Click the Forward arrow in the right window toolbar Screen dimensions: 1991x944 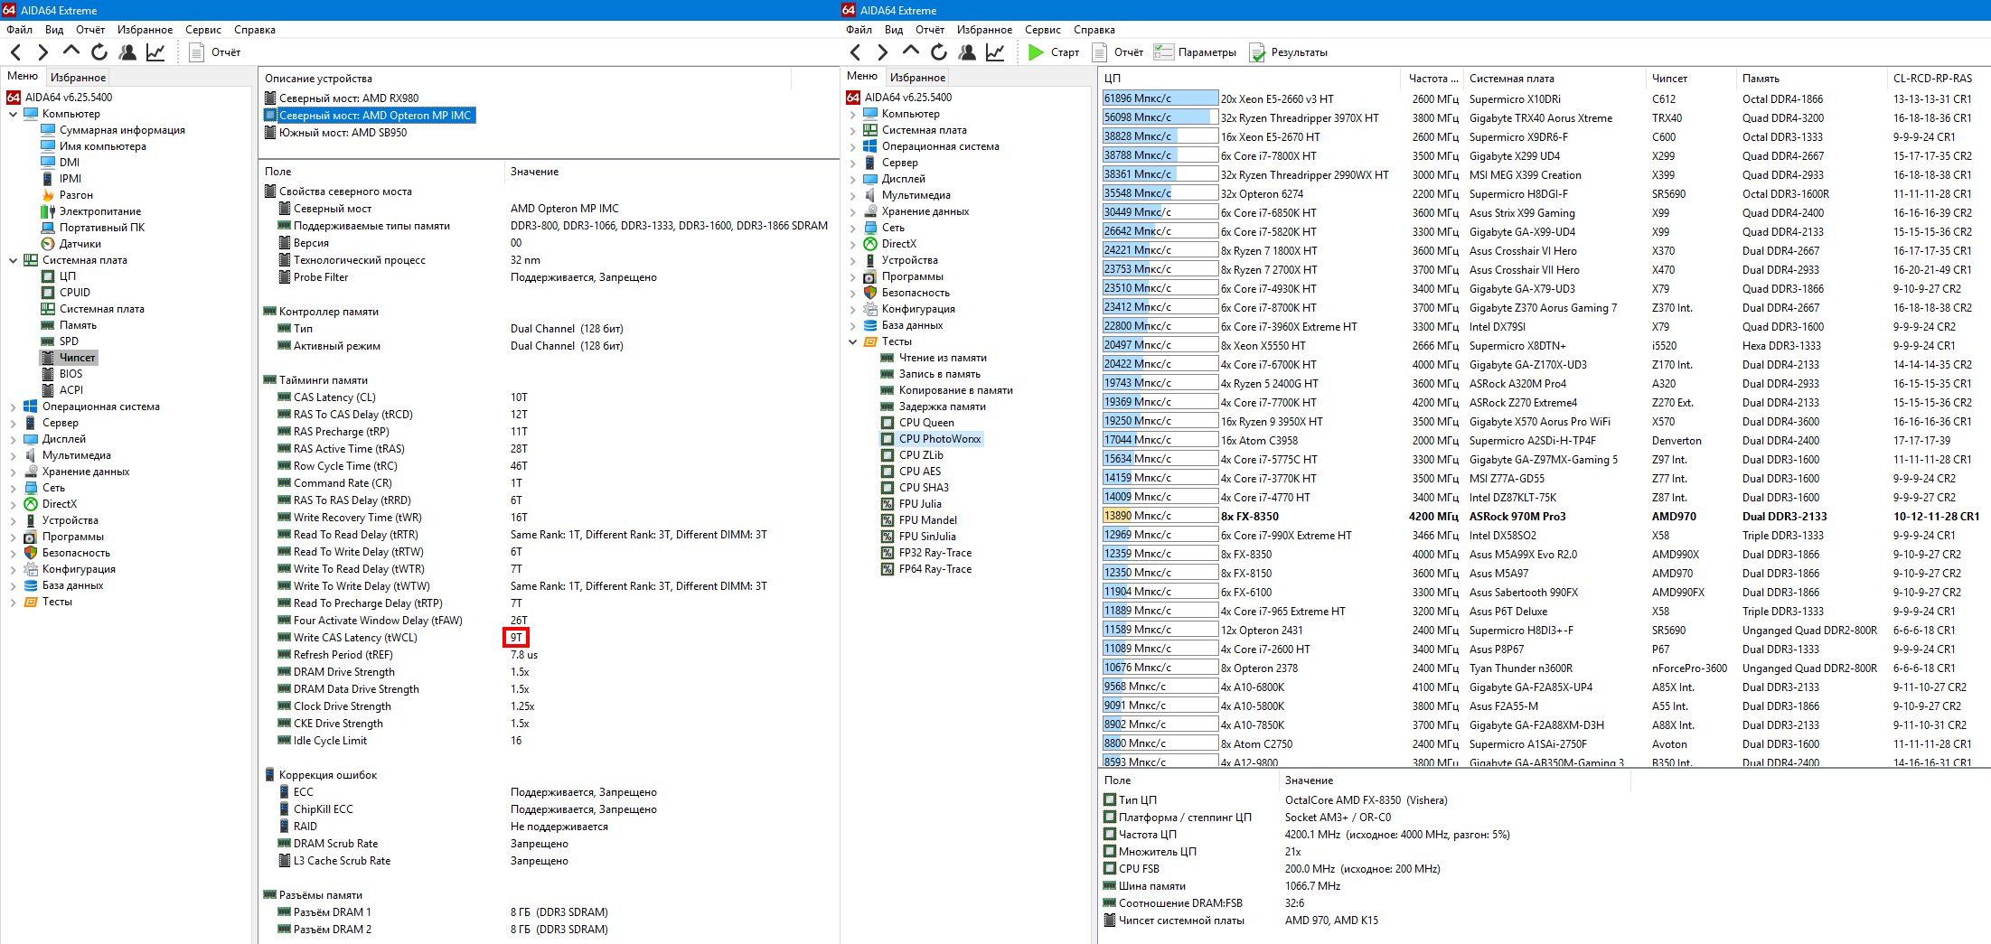882,52
